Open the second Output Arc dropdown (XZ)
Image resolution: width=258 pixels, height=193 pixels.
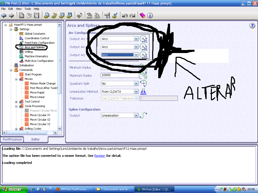[x=136, y=47]
